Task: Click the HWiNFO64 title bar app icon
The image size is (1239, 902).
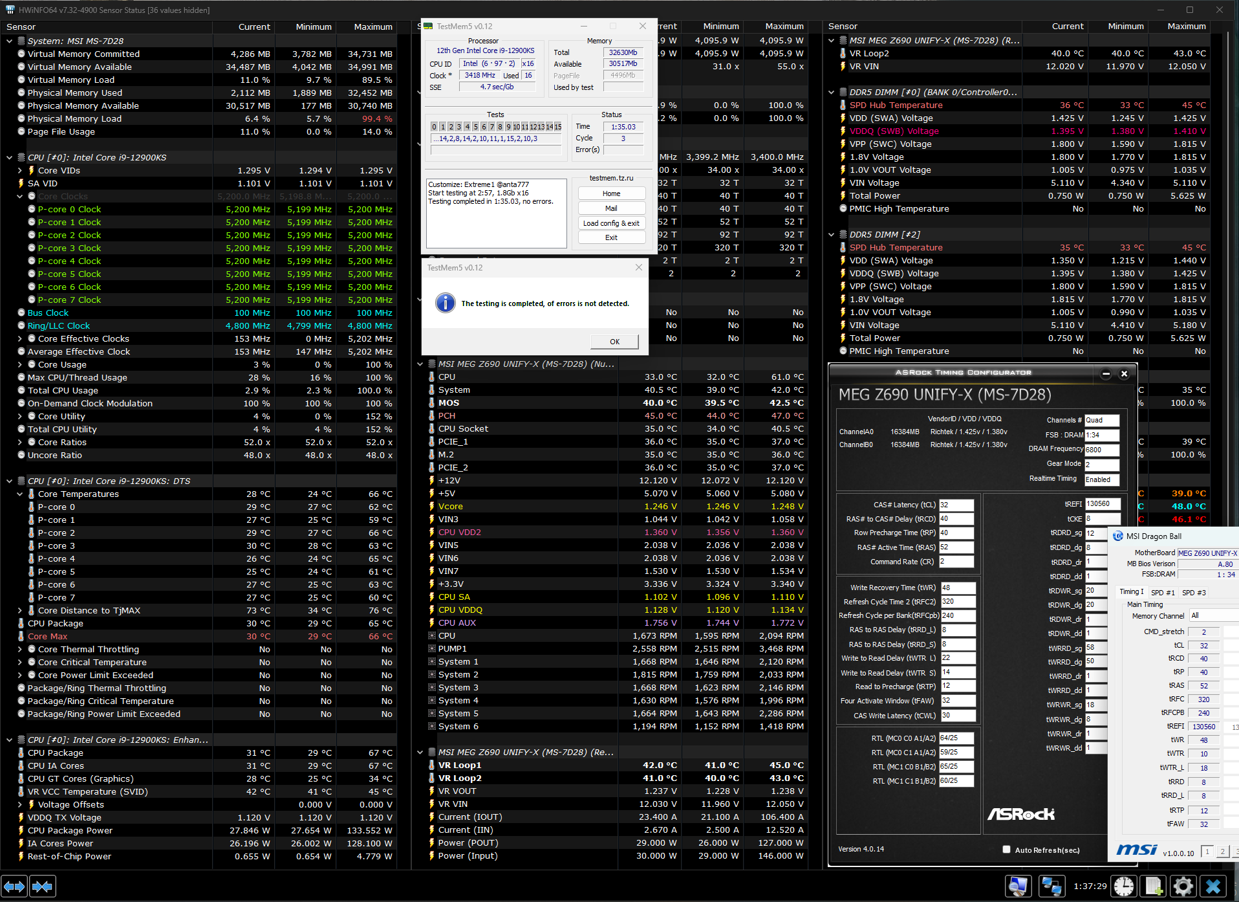Action: click(10, 10)
